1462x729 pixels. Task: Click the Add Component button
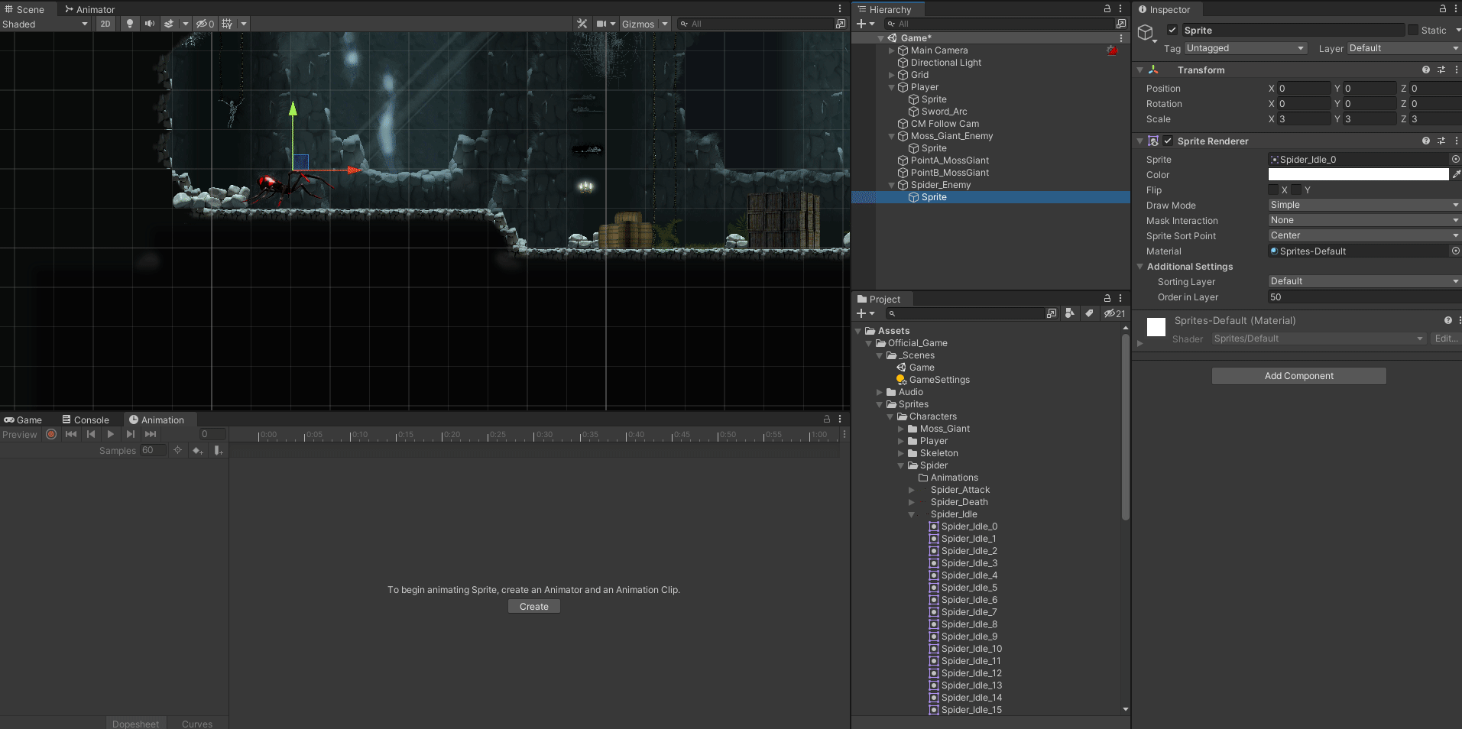(1298, 376)
